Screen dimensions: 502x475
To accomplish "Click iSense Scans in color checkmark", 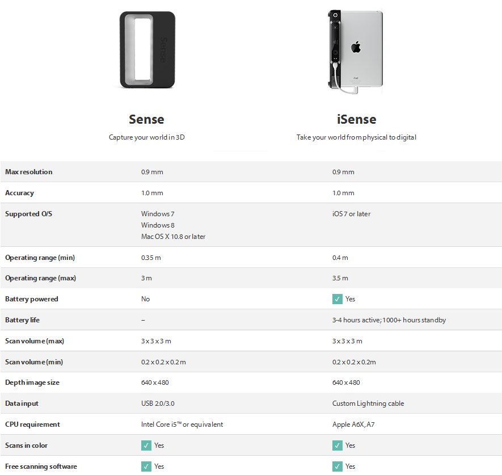I will pos(337,445).
